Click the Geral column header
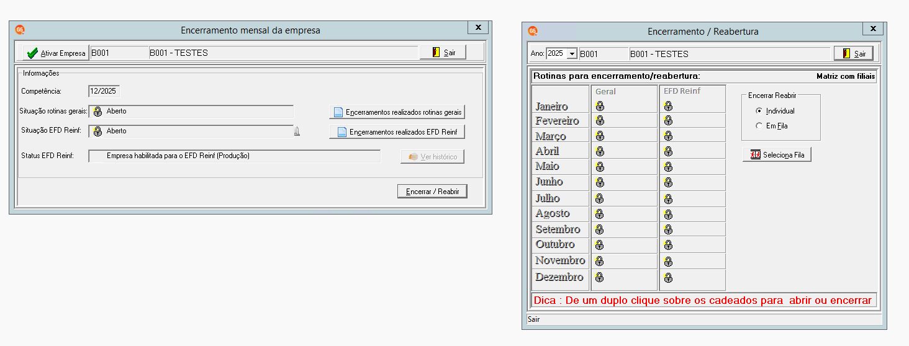The width and height of the screenshot is (909, 346). pyautogui.click(x=605, y=91)
